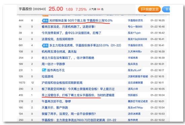This screenshot has height=125, width=185.
Task: Click the popularity rank 人气第 84 名
Action: pos(96,9)
